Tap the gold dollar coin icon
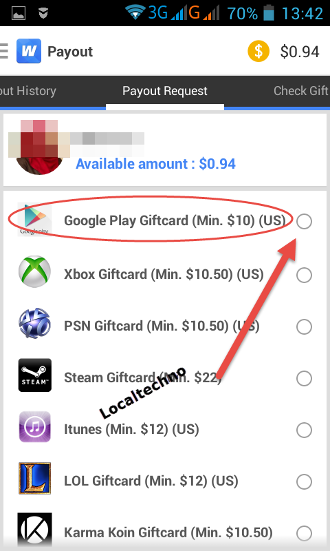 pos(258,51)
